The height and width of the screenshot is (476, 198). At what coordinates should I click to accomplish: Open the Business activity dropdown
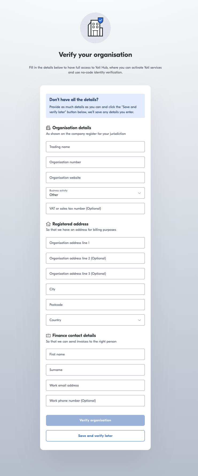click(x=95, y=193)
